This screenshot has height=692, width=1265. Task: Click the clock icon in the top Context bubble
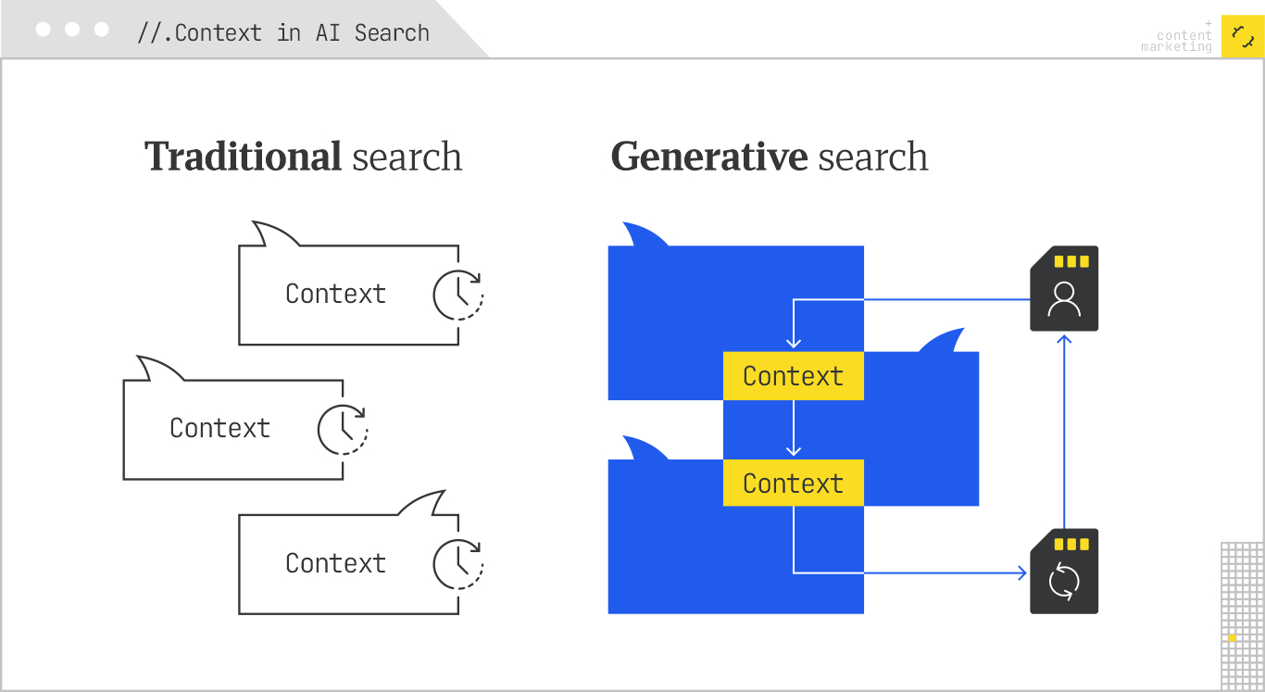pyautogui.click(x=457, y=295)
